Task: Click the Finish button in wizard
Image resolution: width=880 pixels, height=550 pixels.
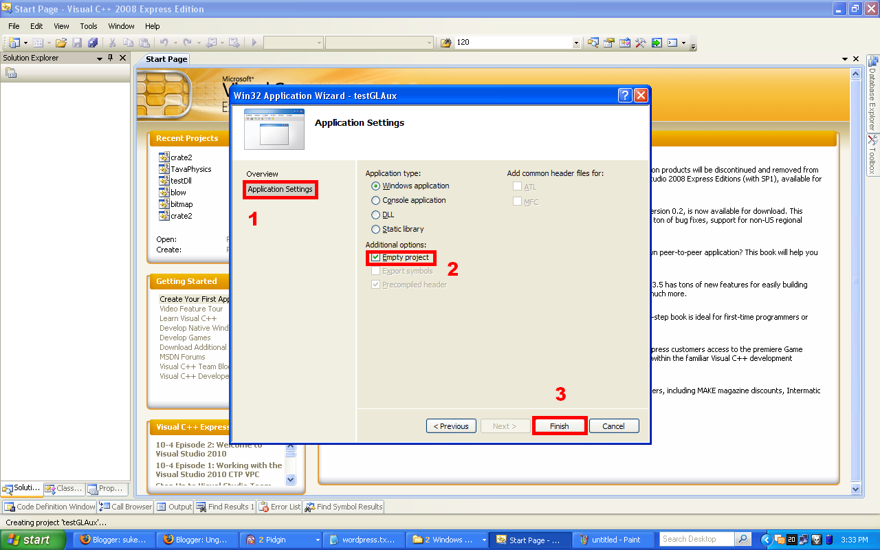Action: click(x=560, y=426)
